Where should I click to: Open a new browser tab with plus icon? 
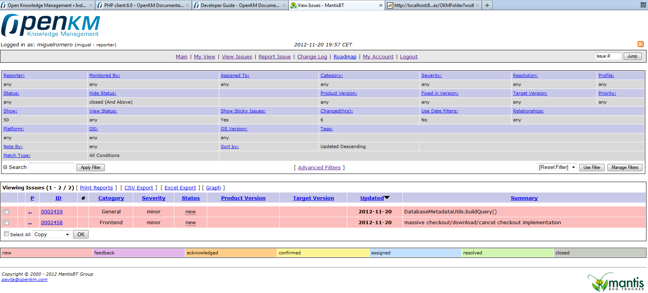click(487, 5)
